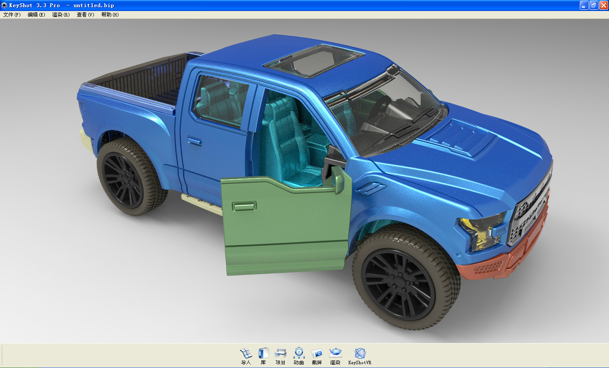
Task: Open the Help (帮助) menu
Action: point(110,15)
